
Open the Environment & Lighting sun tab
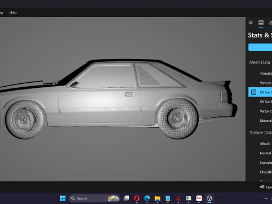click(250, 23)
